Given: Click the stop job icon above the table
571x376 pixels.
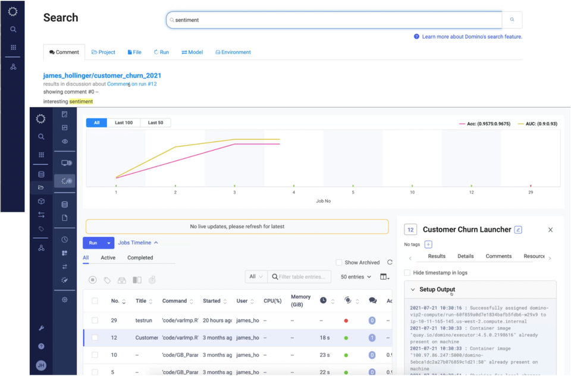Looking at the screenshot, I should pyautogui.click(x=93, y=280).
